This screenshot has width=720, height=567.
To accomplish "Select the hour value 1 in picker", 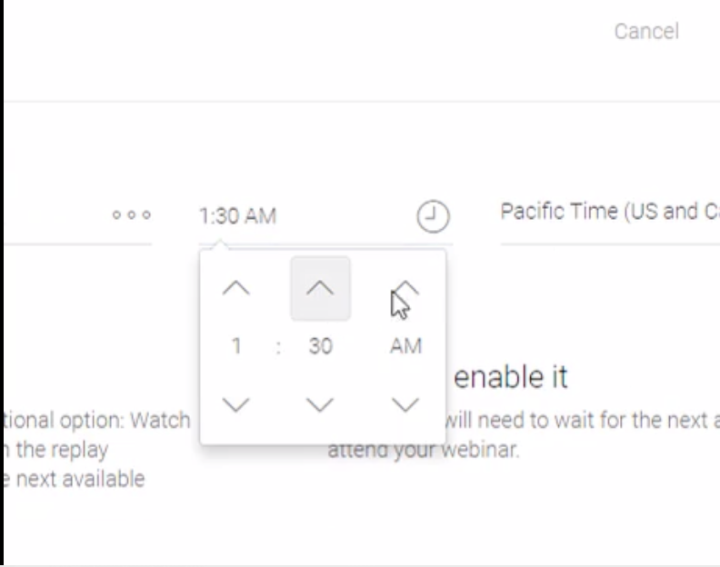I will click(x=235, y=346).
